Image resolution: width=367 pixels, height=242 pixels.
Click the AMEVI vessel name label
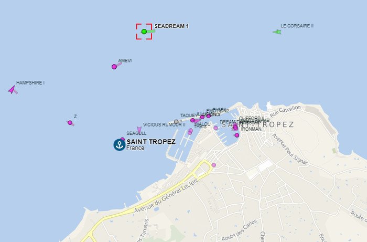tap(125, 60)
